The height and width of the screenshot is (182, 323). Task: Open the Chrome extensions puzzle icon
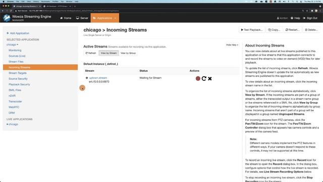point(312,11)
